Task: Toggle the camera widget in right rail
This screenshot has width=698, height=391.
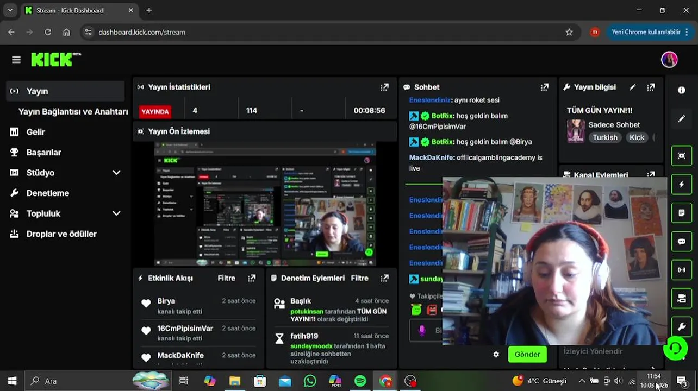Action: tap(681, 299)
